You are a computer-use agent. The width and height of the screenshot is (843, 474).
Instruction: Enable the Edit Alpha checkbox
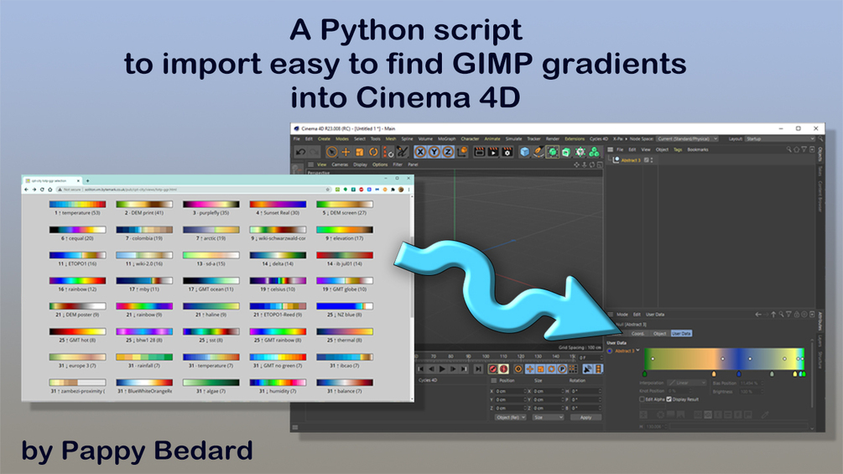642,399
